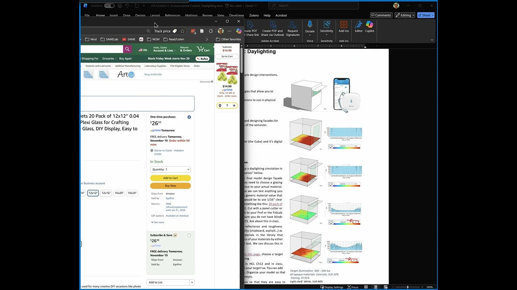Open the Laboratory Supplies category
Image resolution: width=517 pixels, height=290 pixels.
click(x=155, y=66)
